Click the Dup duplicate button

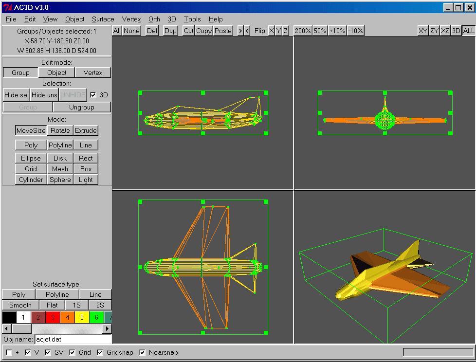tap(170, 31)
